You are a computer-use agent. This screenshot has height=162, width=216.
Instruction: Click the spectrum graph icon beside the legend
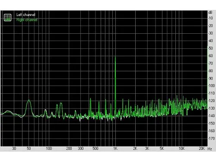point(7,18)
